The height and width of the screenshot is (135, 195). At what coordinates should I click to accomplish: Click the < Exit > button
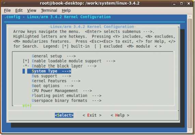click(92, 115)
